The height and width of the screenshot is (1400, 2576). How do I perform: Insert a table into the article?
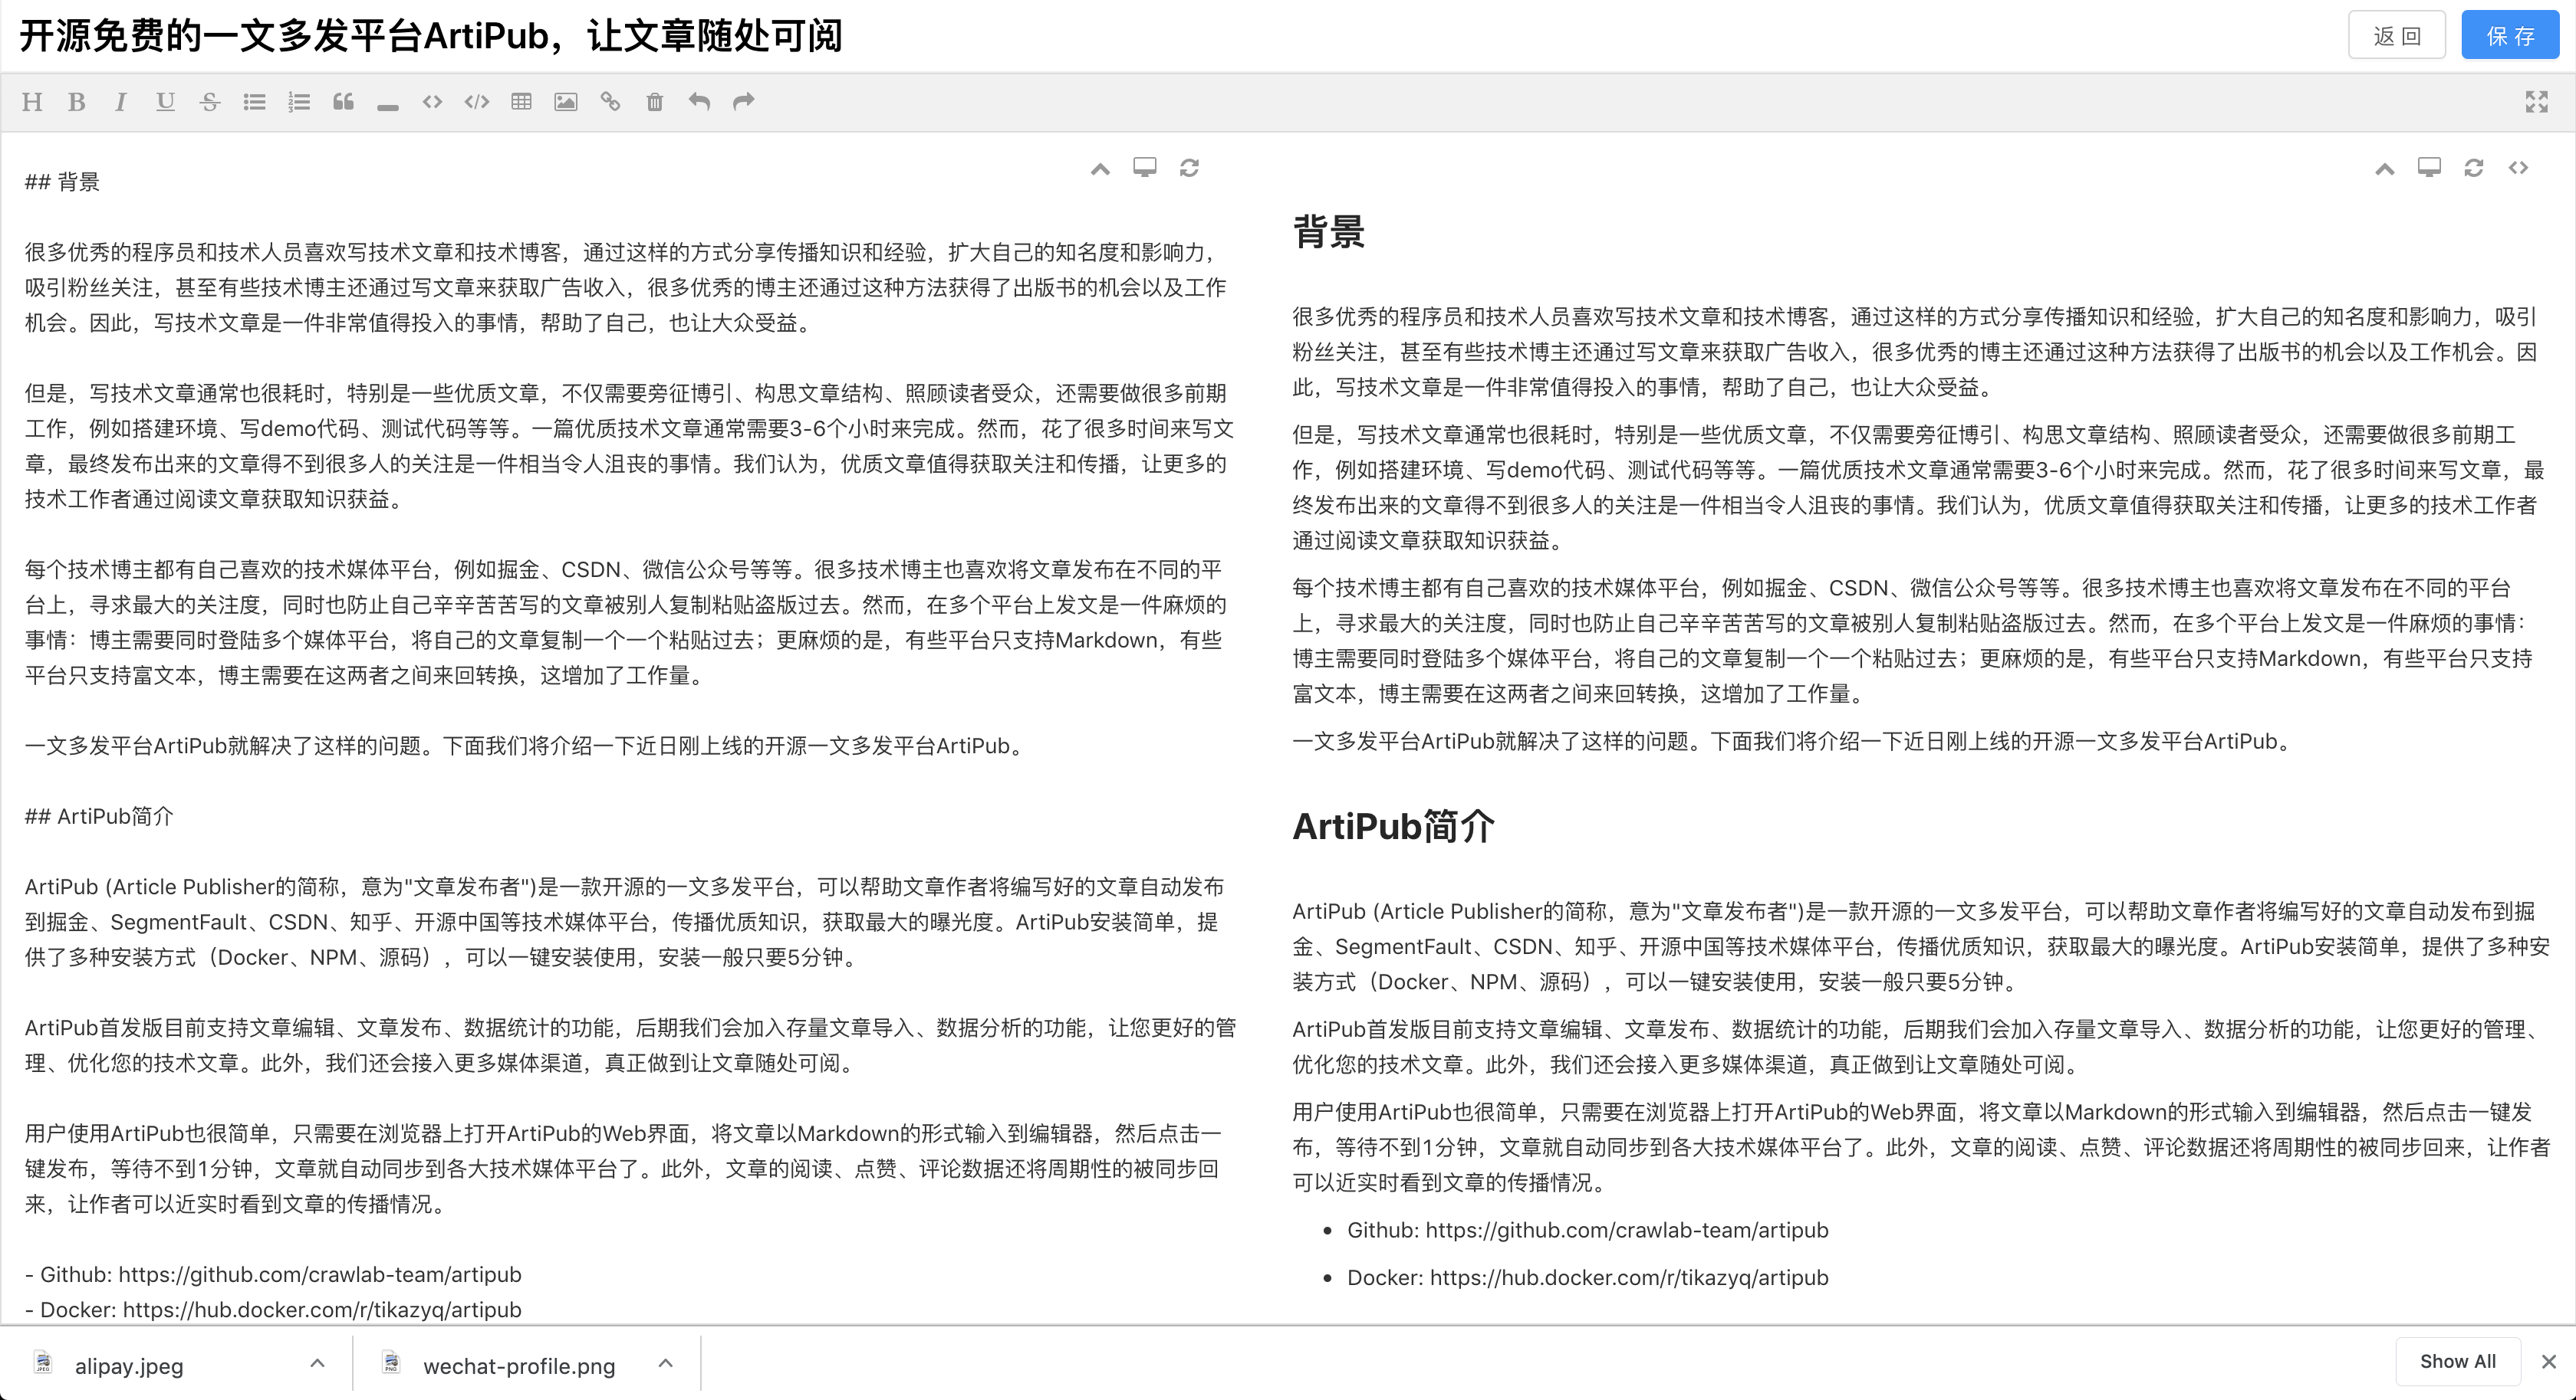coord(521,102)
